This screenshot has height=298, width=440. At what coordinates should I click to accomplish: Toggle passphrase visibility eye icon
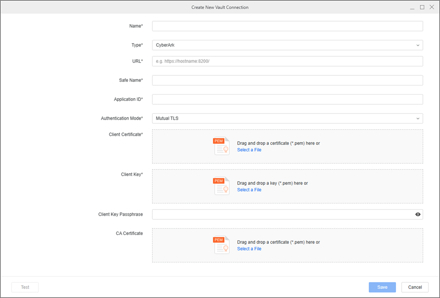point(418,214)
